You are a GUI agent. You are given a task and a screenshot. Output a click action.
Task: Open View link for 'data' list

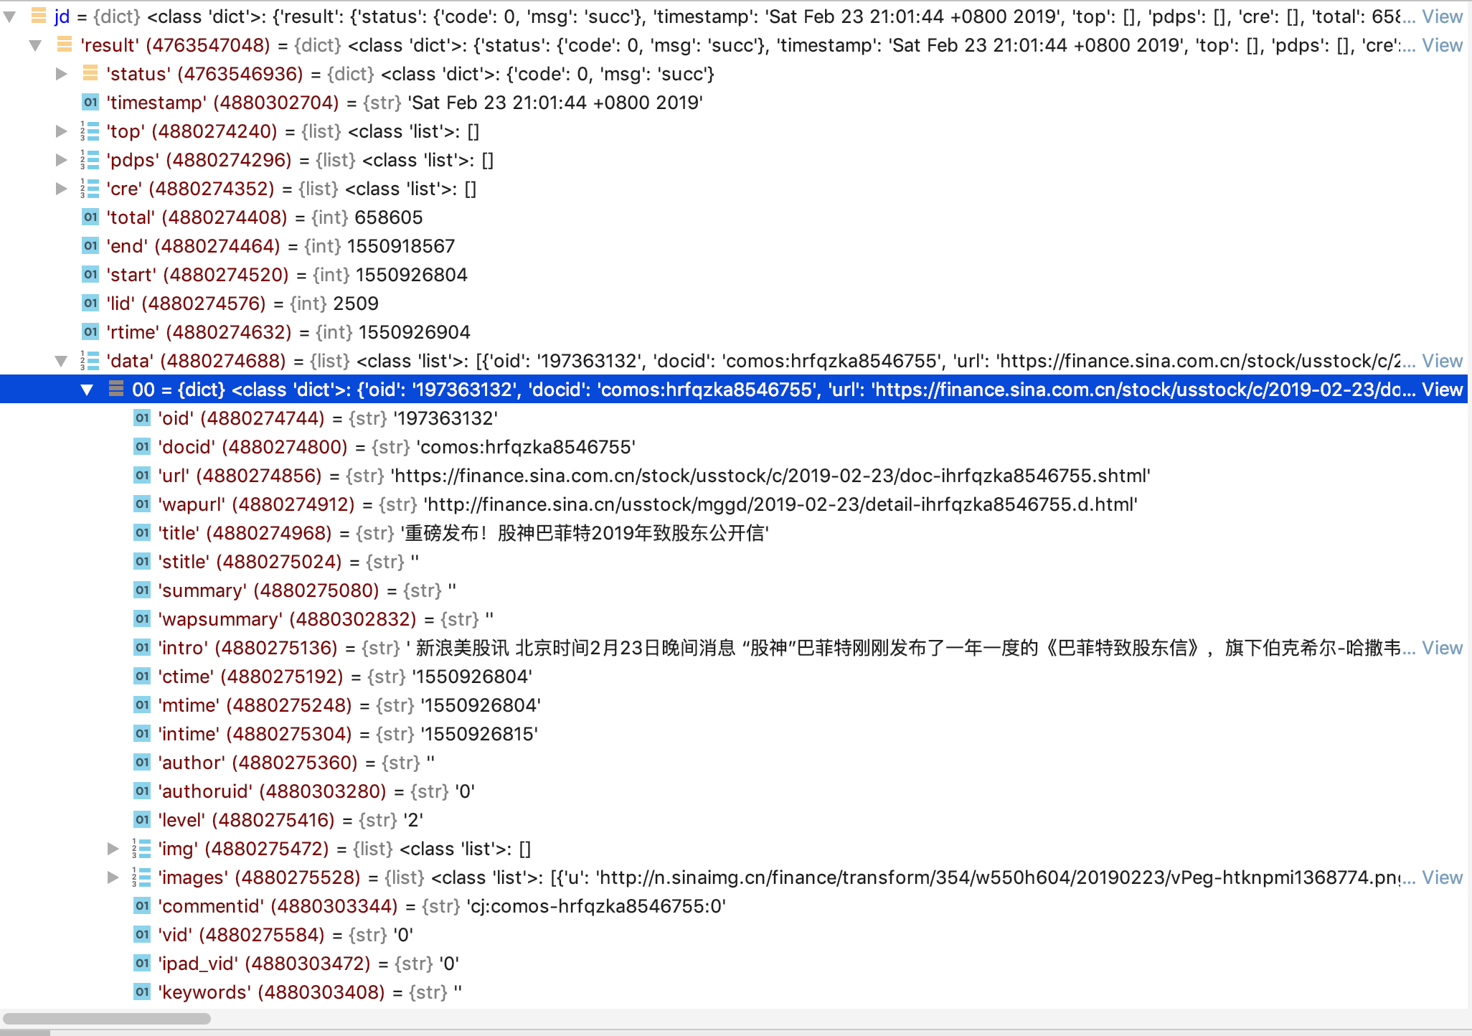pos(1442,361)
